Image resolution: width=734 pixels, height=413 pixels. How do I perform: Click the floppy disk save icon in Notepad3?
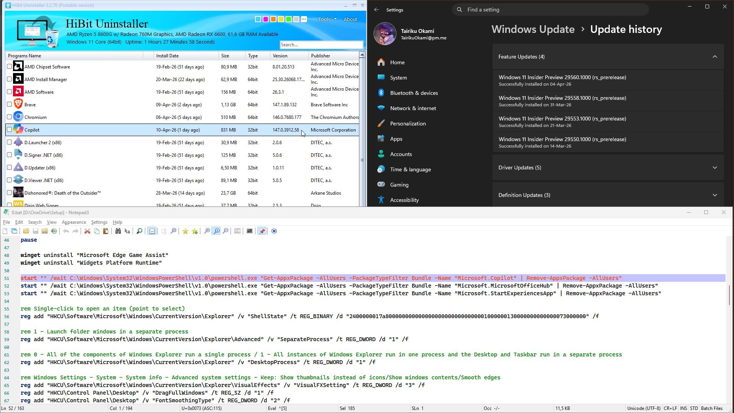point(36,231)
